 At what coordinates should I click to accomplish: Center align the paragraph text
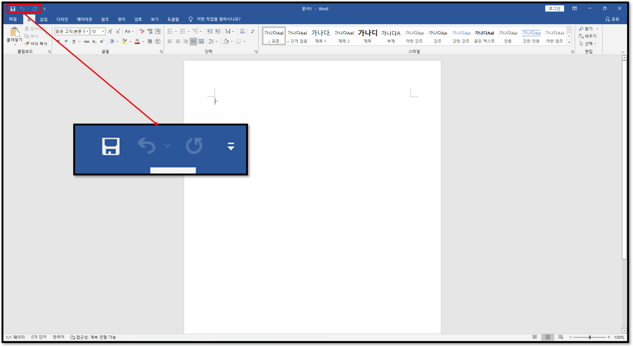click(178, 41)
